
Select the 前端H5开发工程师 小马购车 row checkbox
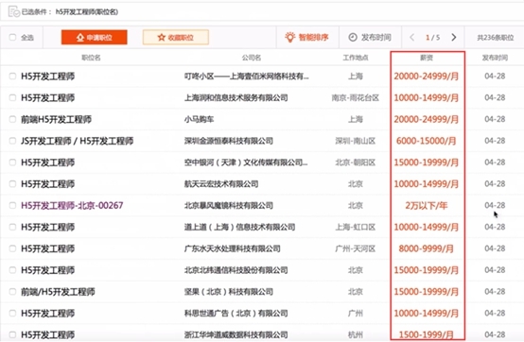(x=12, y=119)
